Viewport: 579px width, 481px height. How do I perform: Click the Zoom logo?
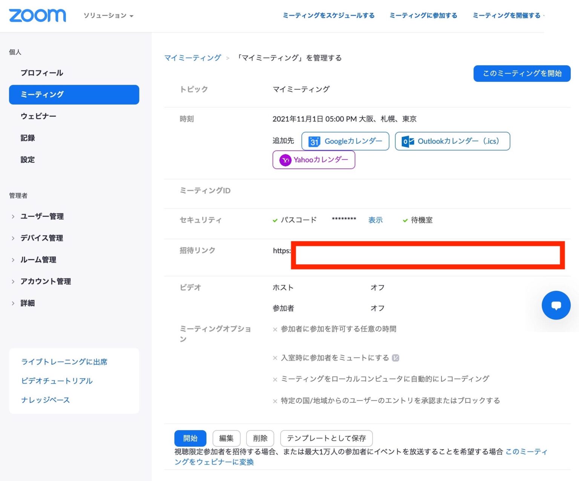37,15
